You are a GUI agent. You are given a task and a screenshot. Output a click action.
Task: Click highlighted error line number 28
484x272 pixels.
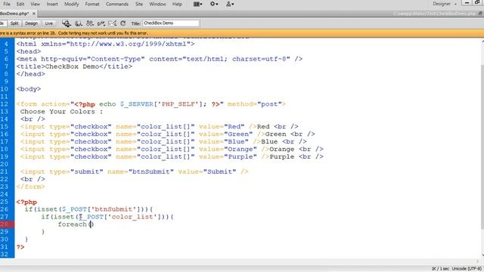(5, 224)
